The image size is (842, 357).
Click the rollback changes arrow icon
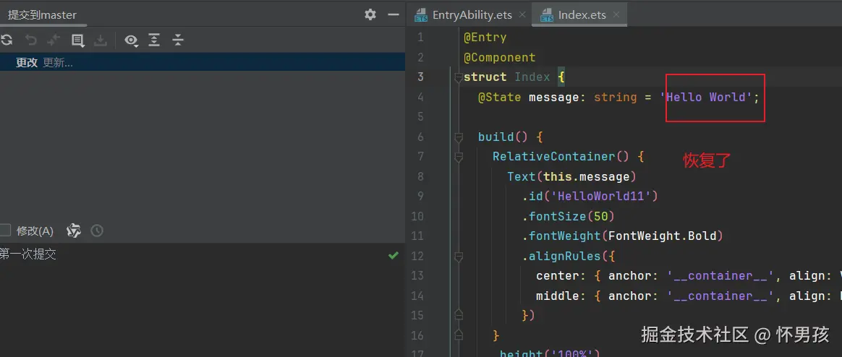pyautogui.click(x=31, y=40)
